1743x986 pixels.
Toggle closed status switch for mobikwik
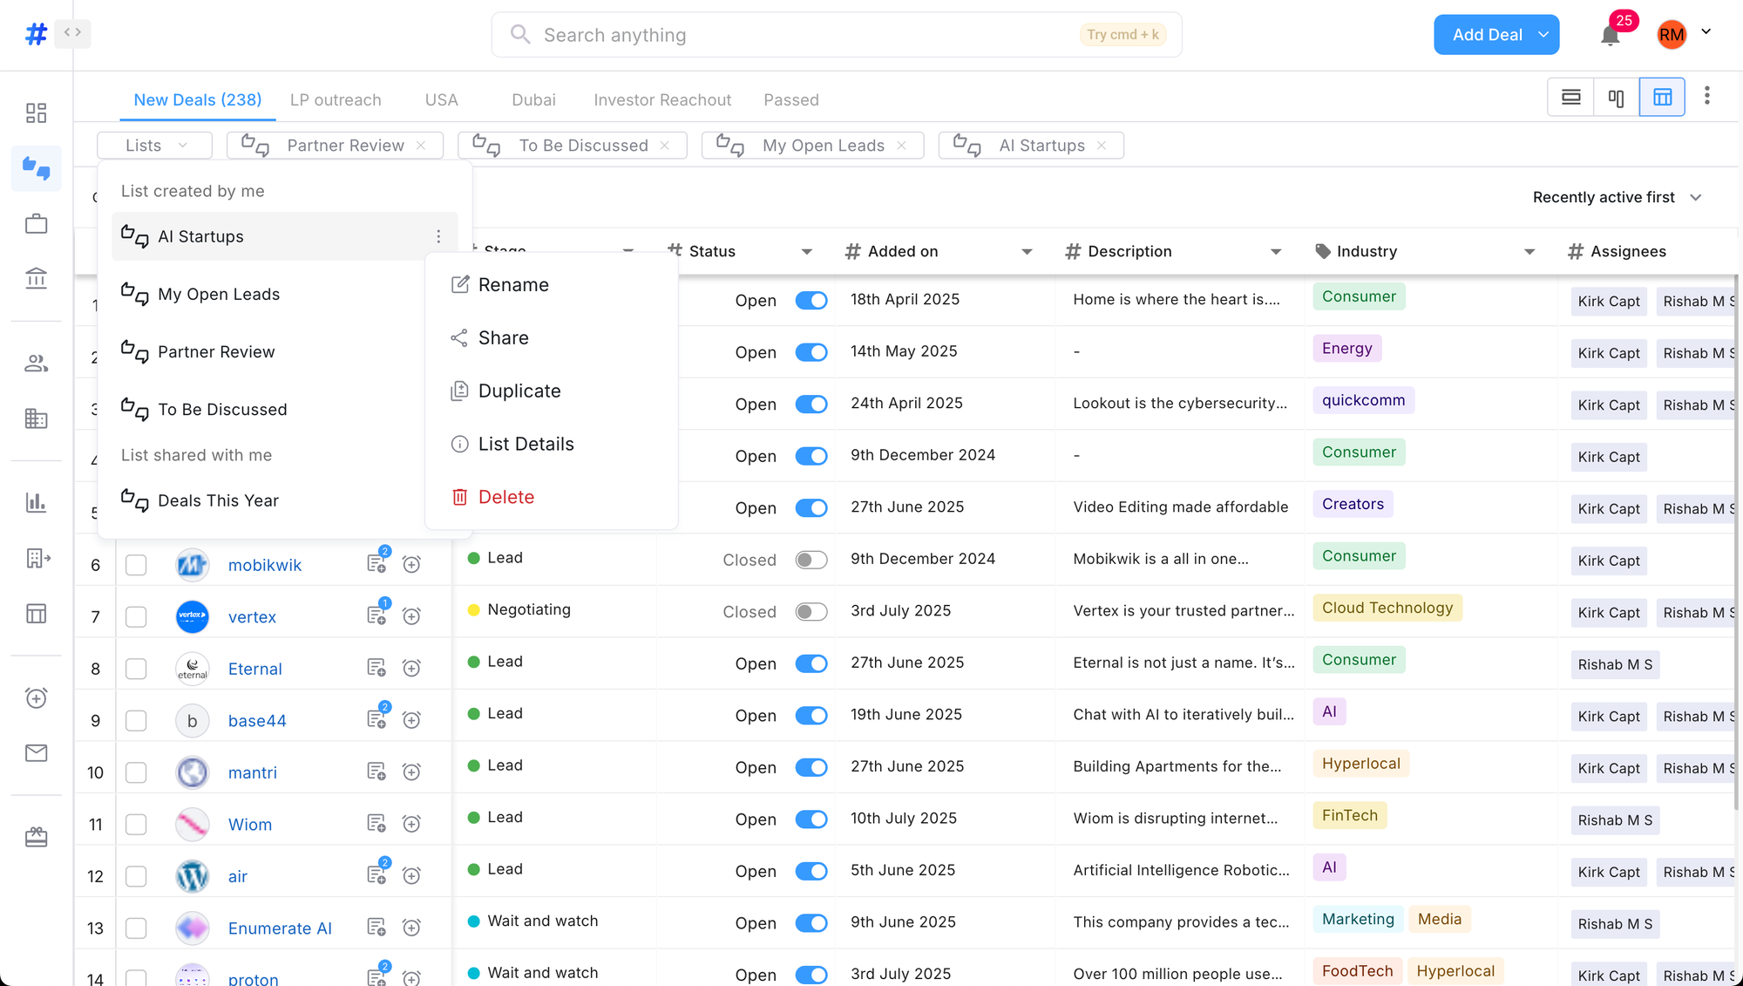point(810,560)
